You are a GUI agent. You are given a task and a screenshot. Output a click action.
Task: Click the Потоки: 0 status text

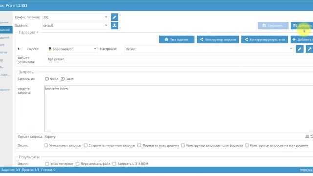(x=48, y=170)
